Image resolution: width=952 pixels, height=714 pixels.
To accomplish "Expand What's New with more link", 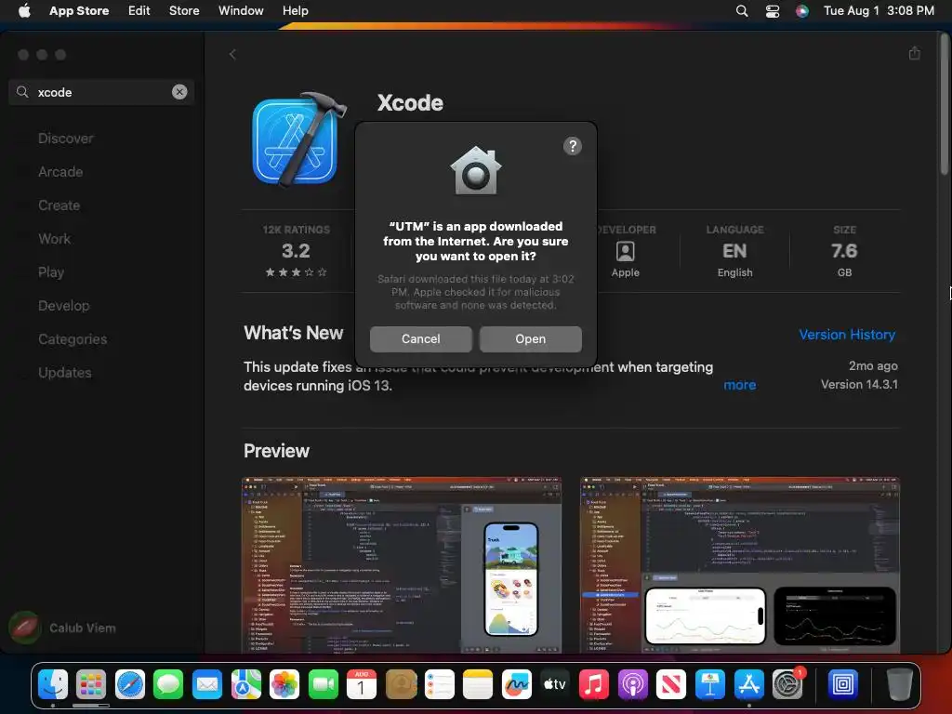I will click(739, 385).
